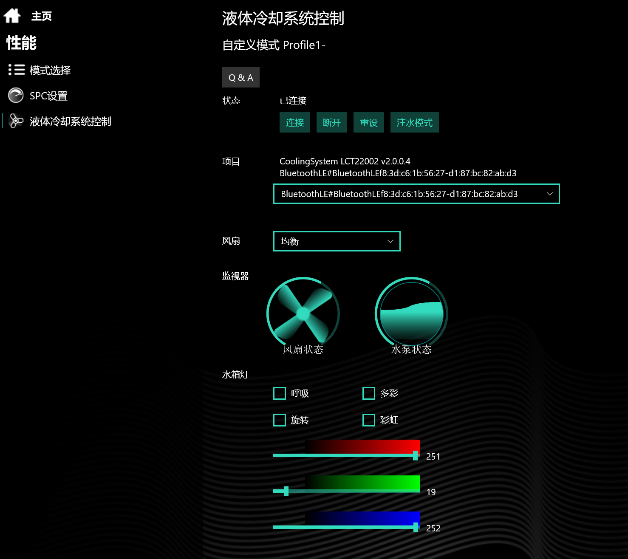628x559 pixels.
Task: Enable the 呼吸 breathing light checkbox
Action: [x=280, y=393]
